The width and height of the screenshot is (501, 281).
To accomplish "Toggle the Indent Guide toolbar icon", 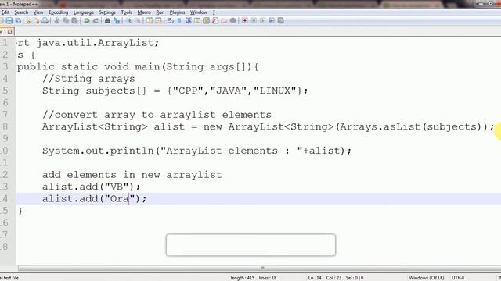I will coord(189,21).
